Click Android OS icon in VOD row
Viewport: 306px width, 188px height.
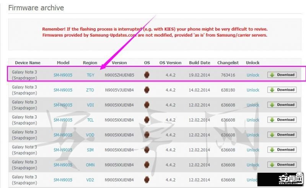(147, 135)
